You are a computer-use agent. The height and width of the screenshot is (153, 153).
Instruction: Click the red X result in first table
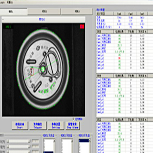[x=119, y=58]
